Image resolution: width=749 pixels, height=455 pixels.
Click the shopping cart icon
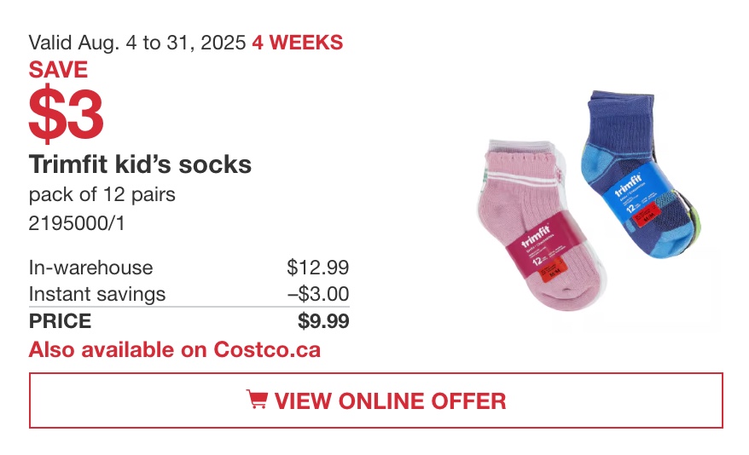pos(257,400)
